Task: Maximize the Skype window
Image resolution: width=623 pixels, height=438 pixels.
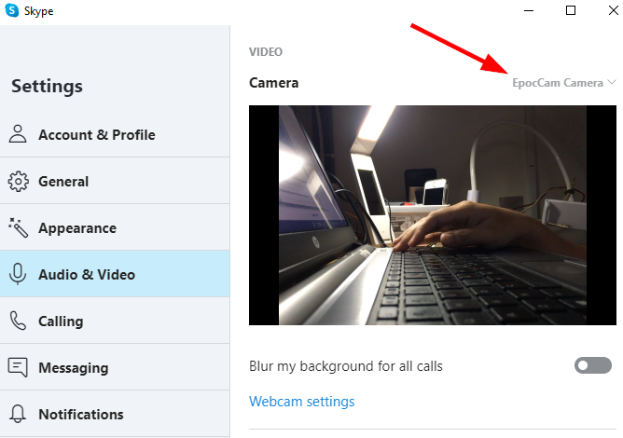Action: 571,10
